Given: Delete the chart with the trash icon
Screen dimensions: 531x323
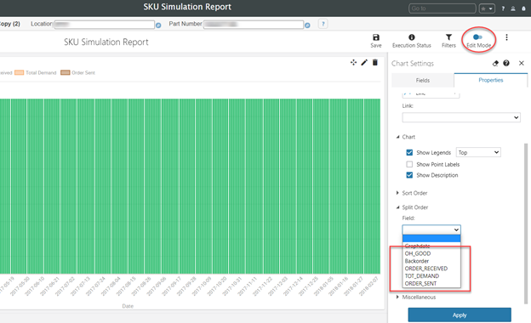Looking at the screenshot, I should coord(375,62).
